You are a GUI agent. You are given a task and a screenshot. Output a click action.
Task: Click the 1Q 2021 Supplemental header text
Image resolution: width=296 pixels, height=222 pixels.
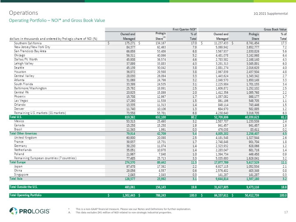click(271, 14)
